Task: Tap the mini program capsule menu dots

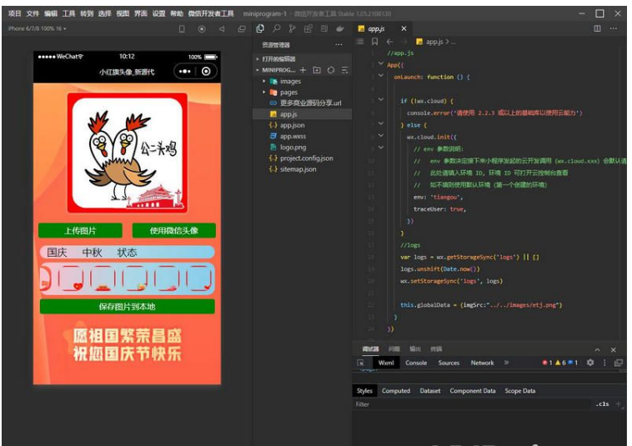Action: (x=183, y=72)
